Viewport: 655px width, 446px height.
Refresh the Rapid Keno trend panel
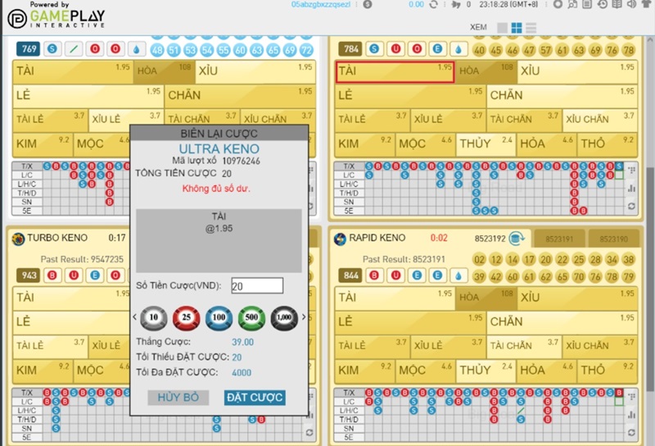pyautogui.click(x=631, y=433)
